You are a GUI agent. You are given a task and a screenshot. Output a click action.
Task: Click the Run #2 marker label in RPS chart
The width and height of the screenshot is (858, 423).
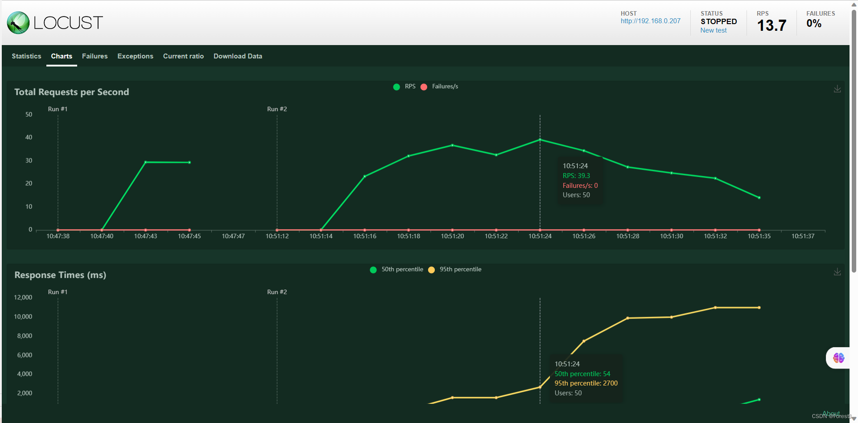tap(277, 109)
